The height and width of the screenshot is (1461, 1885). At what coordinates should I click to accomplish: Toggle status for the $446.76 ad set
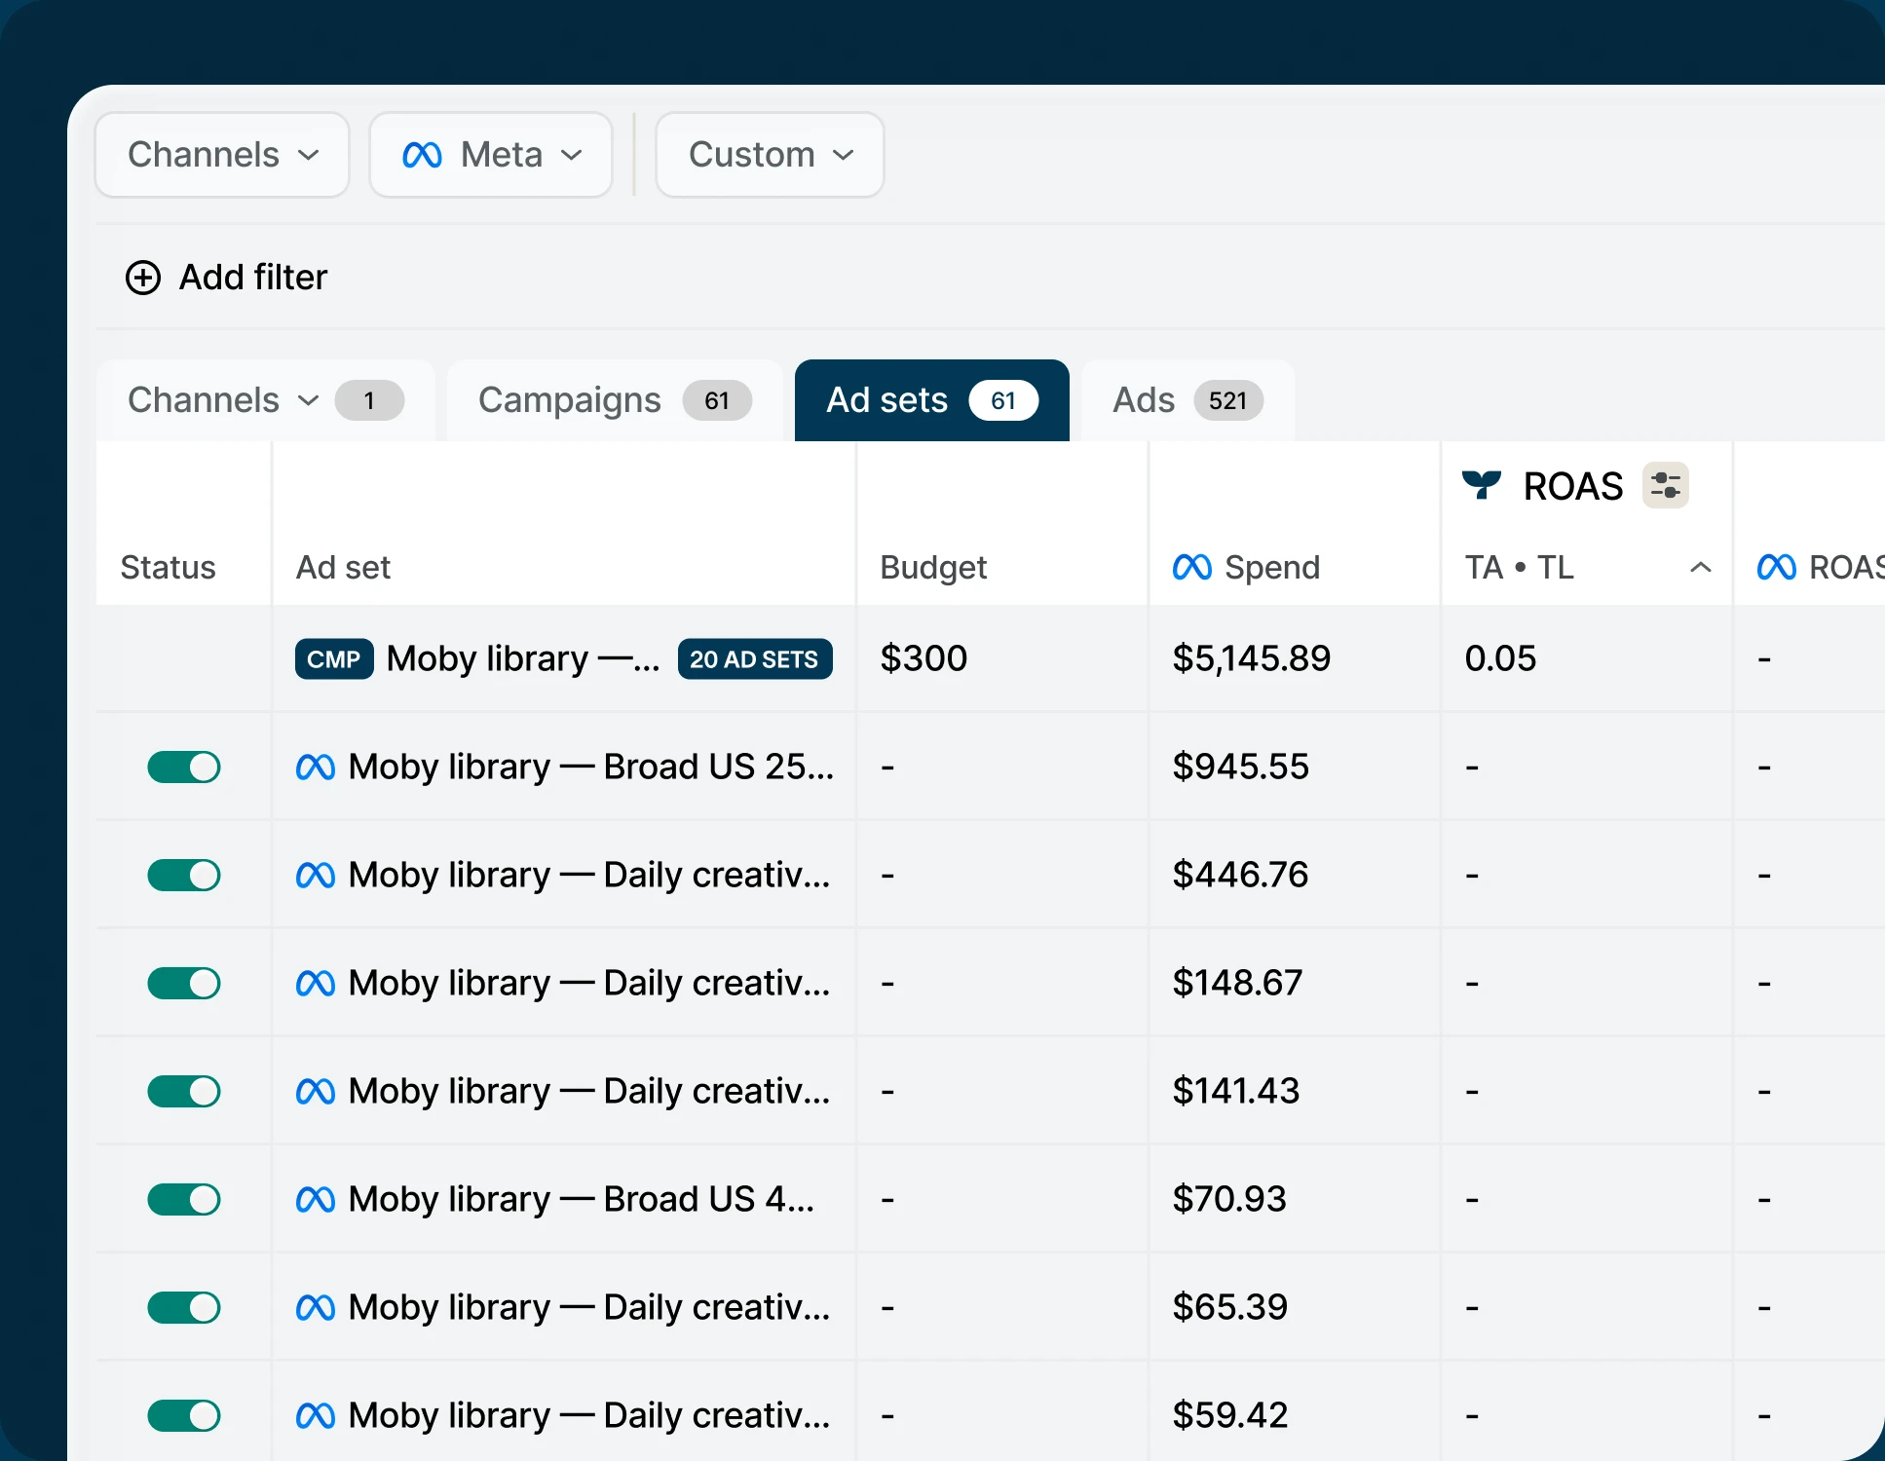click(x=184, y=876)
